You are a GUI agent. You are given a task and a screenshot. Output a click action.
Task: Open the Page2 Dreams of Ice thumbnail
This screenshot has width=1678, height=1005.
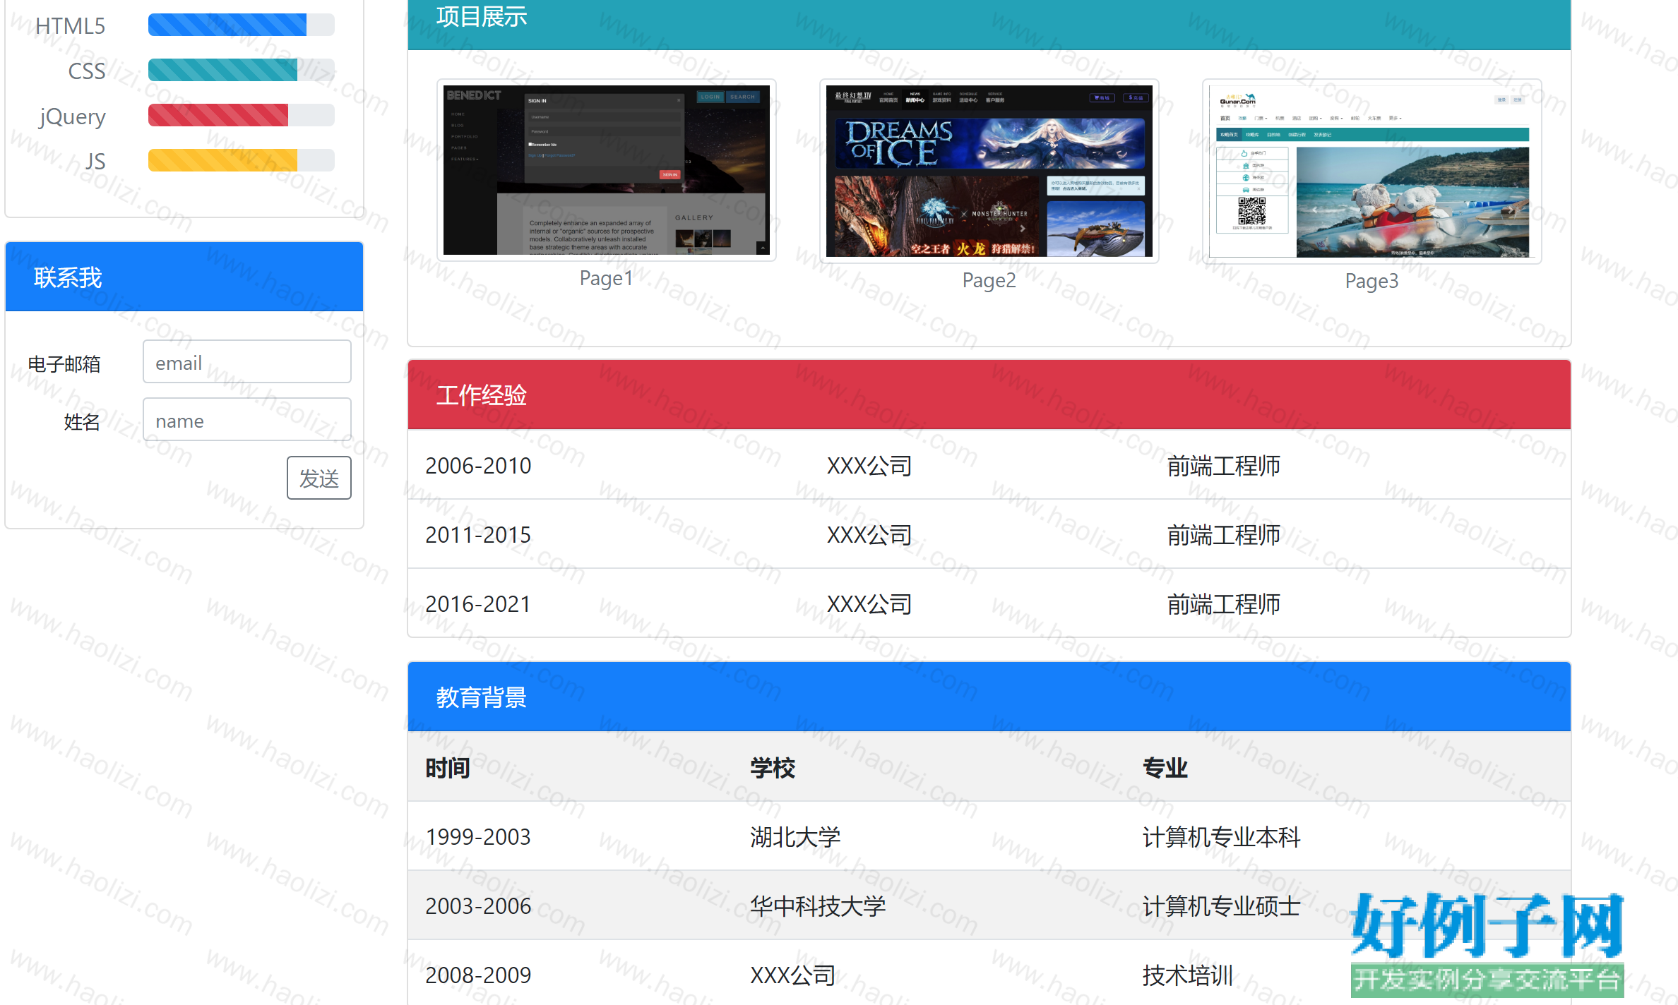(x=989, y=171)
